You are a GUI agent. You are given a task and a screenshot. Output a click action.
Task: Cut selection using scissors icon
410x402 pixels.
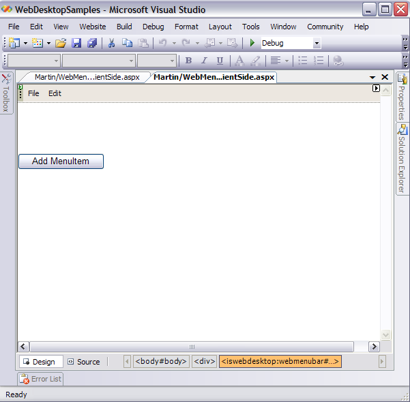click(112, 43)
